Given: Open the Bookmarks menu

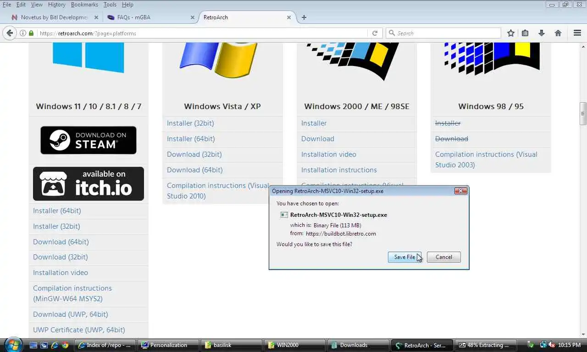Looking at the screenshot, I should (84, 5).
